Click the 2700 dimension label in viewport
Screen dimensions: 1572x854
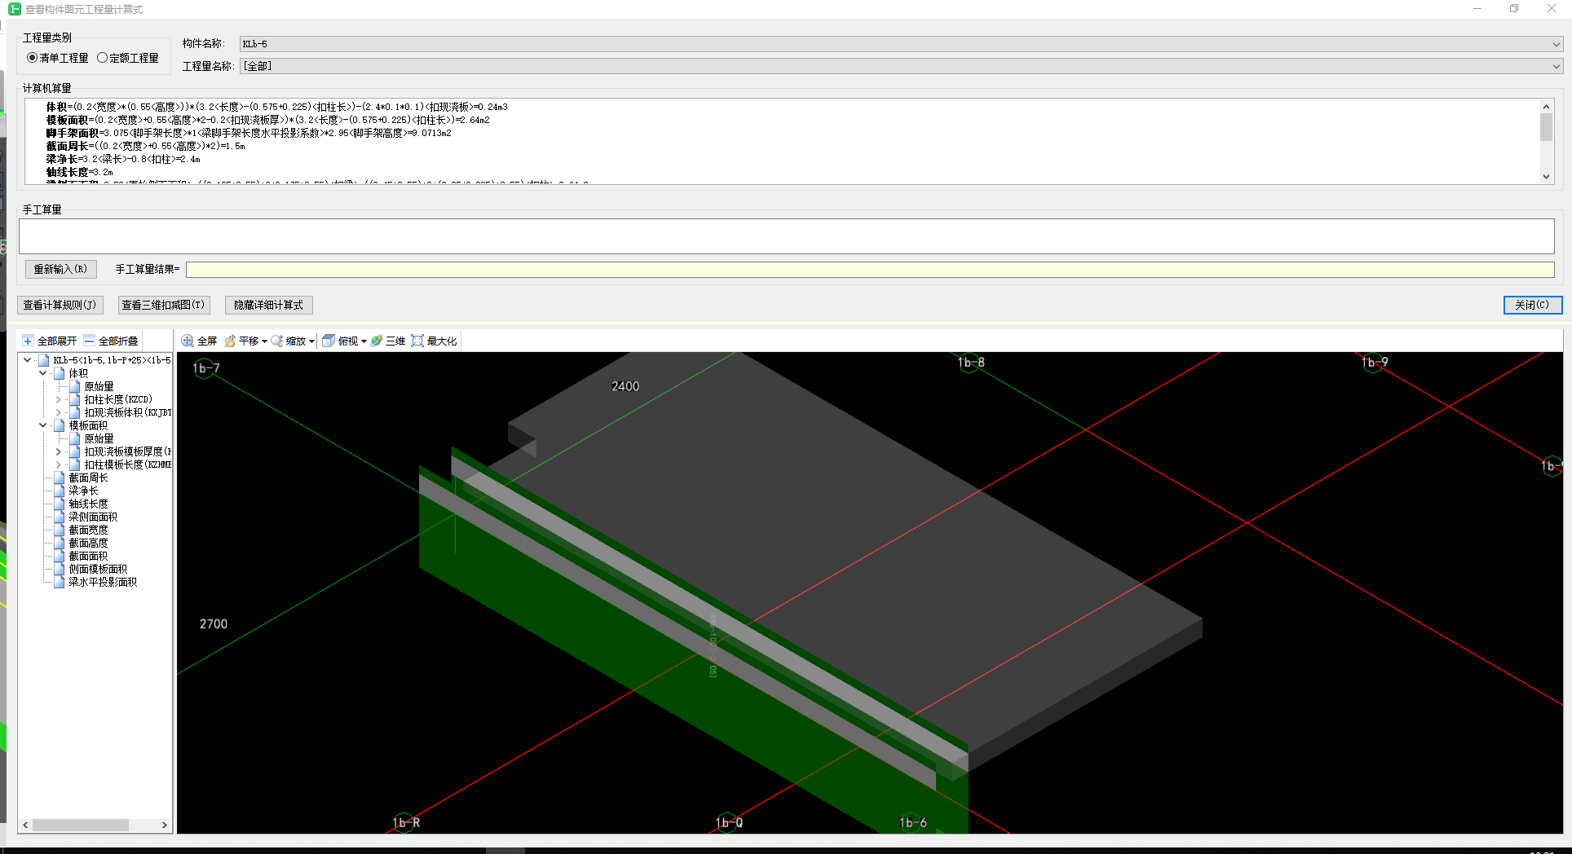[x=214, y=624]
